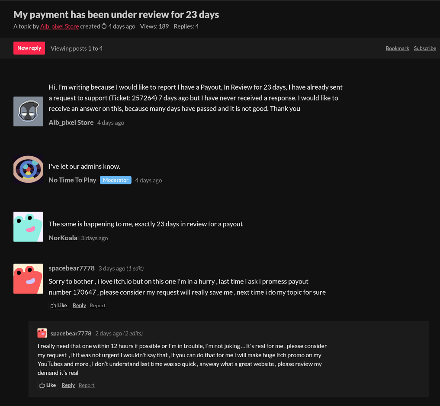Reply to the nested spacebear7778 post
Image resolution: width=440 pixels, height=406 pixels.
click(68, 385)
